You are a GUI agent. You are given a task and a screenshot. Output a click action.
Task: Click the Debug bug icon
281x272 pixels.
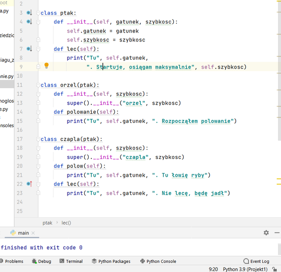34,261
